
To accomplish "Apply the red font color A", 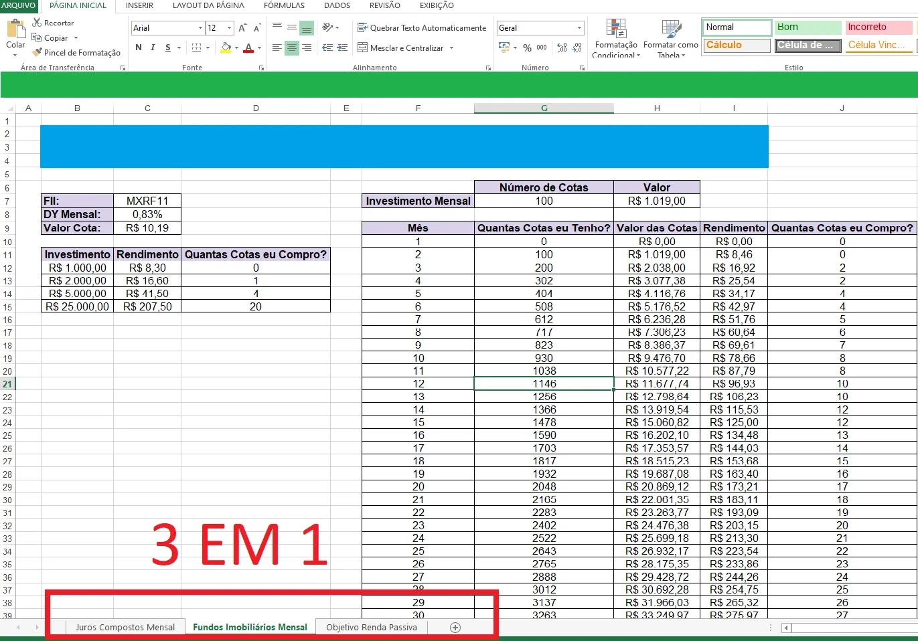I will tap(248, 48).
